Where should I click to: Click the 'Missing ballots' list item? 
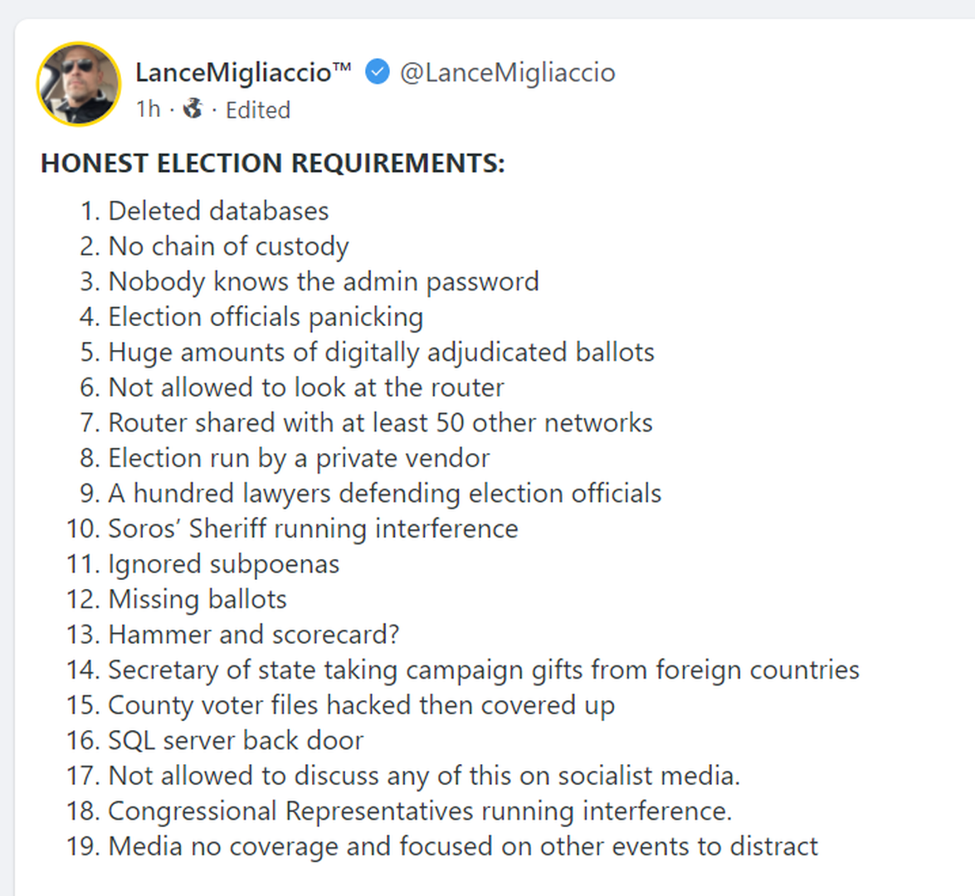197,599
